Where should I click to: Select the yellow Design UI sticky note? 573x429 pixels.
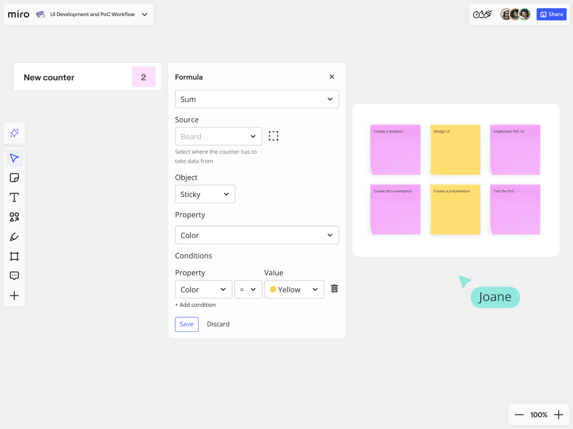click(x=455, y=150)
